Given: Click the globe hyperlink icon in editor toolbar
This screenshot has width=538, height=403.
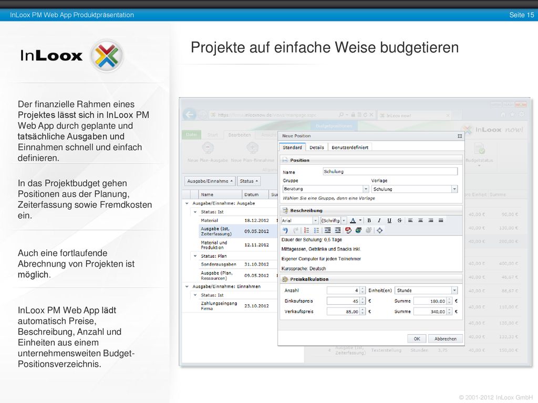Looking at the screenshot, I should point(358,230).
